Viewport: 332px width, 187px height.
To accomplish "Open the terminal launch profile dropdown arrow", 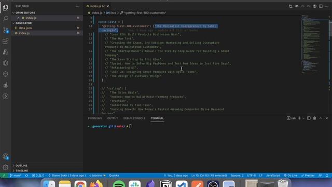I will [303, 118].
